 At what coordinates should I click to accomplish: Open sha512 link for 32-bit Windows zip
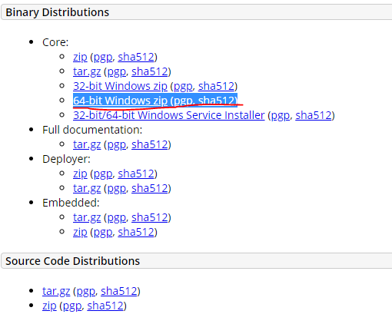coord(216,86)
